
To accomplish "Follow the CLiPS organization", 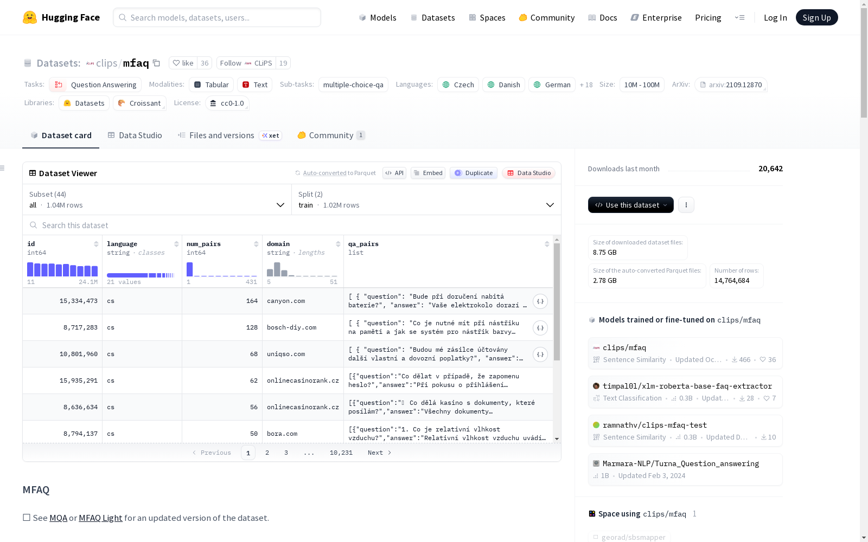I will [246, 63].
